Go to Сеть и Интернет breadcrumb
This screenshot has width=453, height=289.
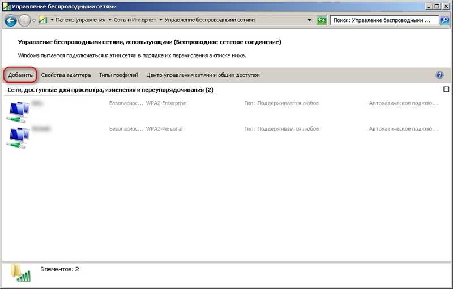coord(135,20)
